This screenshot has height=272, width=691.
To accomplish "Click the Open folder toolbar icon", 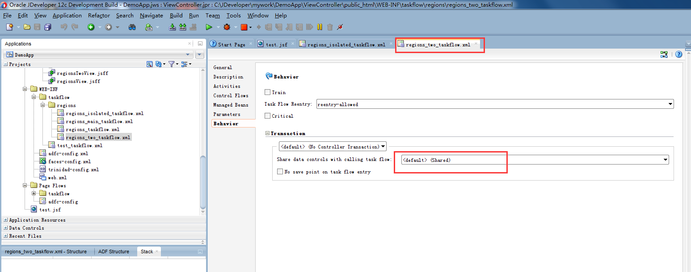I will point(27,27).
